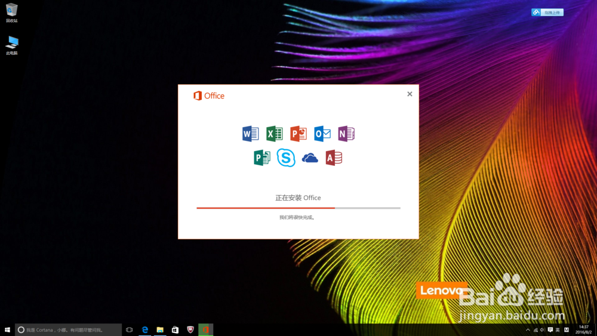The width and height of the screenshot is (597, 336).
Task: Click the Office installer taskbar icon
Action: click(x=205, y=329)
